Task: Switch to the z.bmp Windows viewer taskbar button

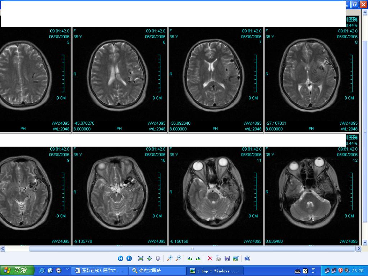Action: click(x=215, y=271)
